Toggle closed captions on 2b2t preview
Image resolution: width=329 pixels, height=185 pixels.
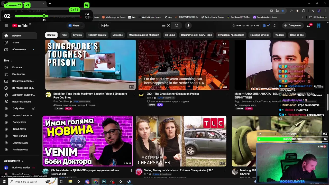224,52
